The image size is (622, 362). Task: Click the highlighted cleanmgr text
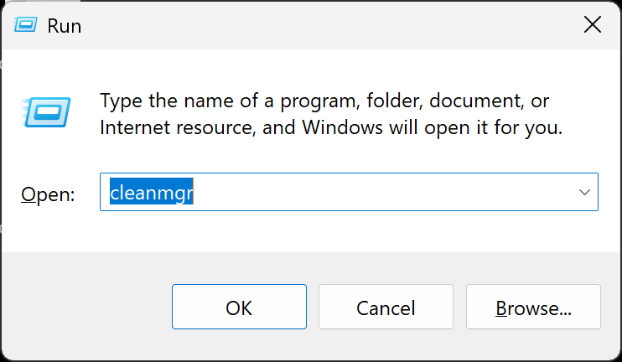coord(153,193)
